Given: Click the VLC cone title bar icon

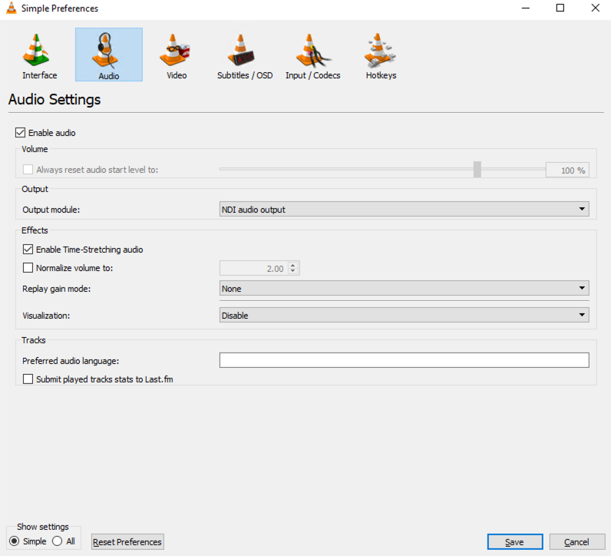Looking at the screenshot, I should (x=12, y=8).
